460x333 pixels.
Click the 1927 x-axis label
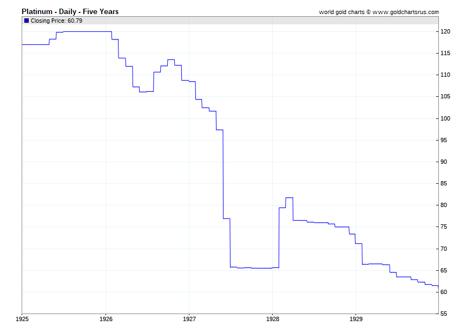coord(189,319)
